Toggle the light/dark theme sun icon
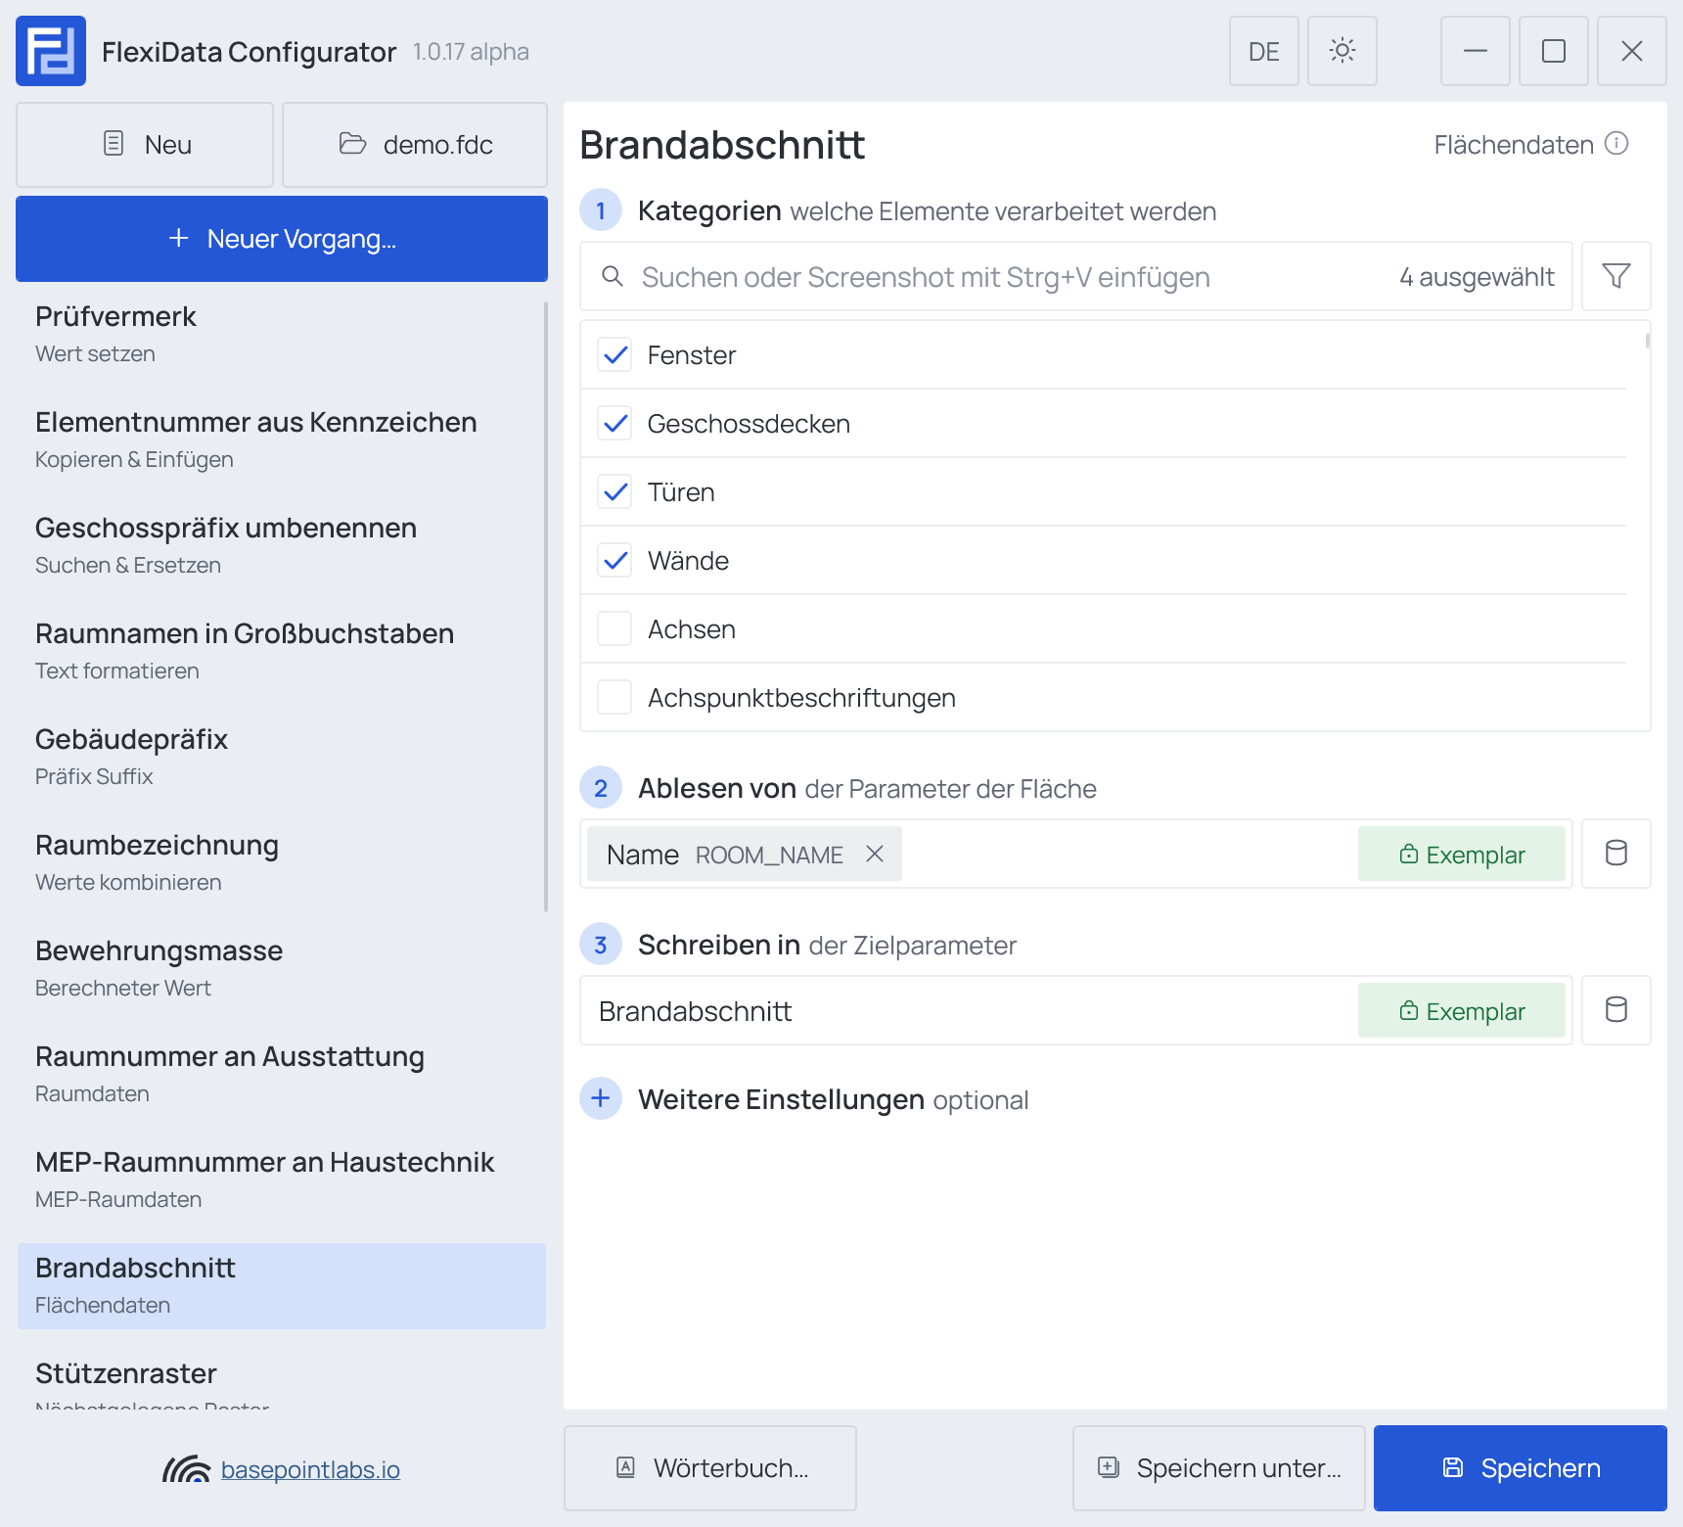The image size is (1683, 1527). (x=1342, y=51)
